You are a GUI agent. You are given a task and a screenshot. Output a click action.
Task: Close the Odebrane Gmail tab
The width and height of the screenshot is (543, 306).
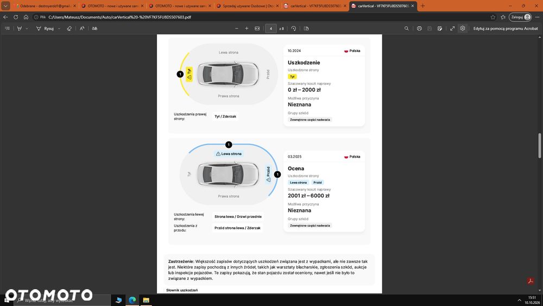coord(74,6)
